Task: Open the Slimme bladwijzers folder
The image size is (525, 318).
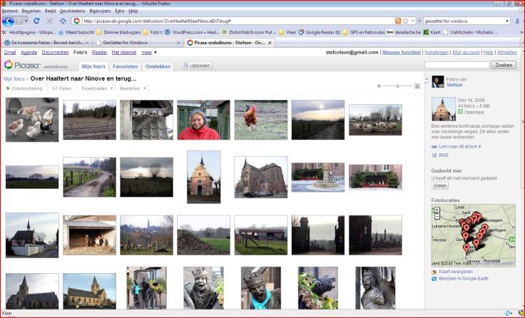Action: pos(118,33)
